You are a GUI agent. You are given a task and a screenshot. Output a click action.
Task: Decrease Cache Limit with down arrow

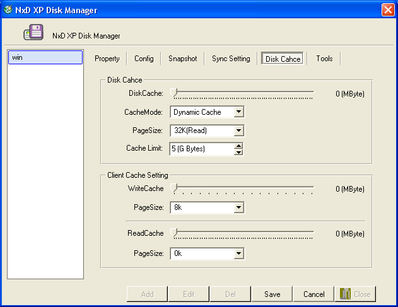238,152
